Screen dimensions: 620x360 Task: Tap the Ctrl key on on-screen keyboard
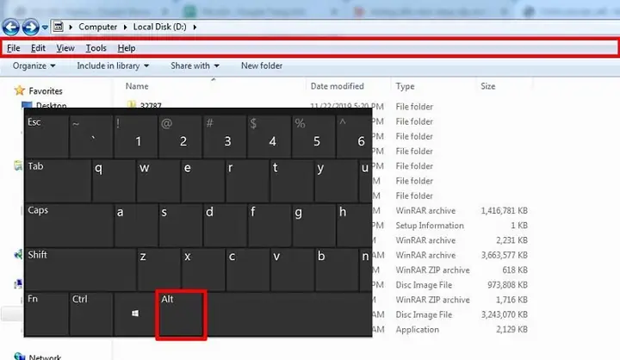91,314
